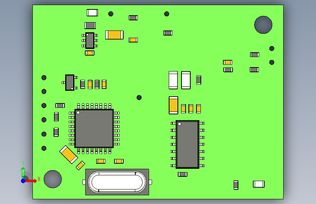The height and width of the screenshot is (204, 316).
Task: Select large horizontal yellow capacitor beside 6-pin chip
Action: [x=114, y=35]
